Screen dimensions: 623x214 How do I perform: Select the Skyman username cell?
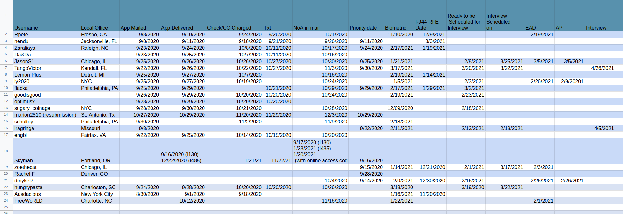[47, 151]
